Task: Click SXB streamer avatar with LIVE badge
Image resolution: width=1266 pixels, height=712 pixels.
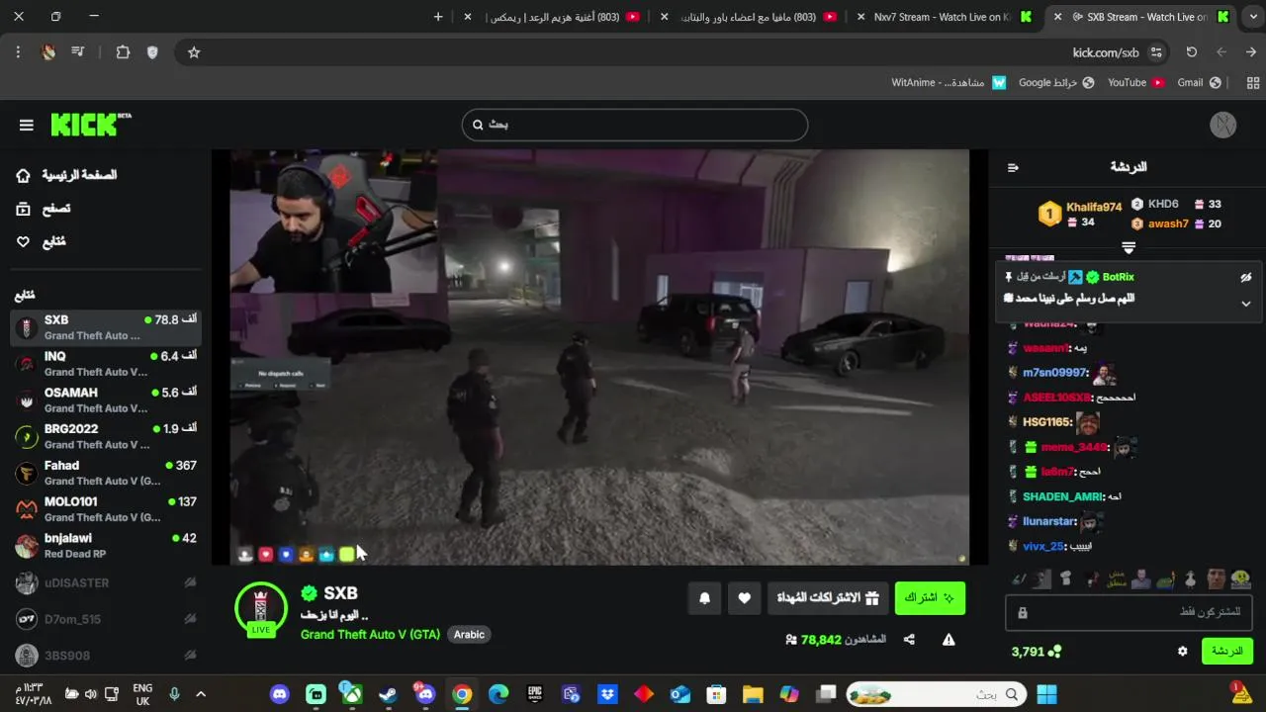Action: (x=261, y=608)
